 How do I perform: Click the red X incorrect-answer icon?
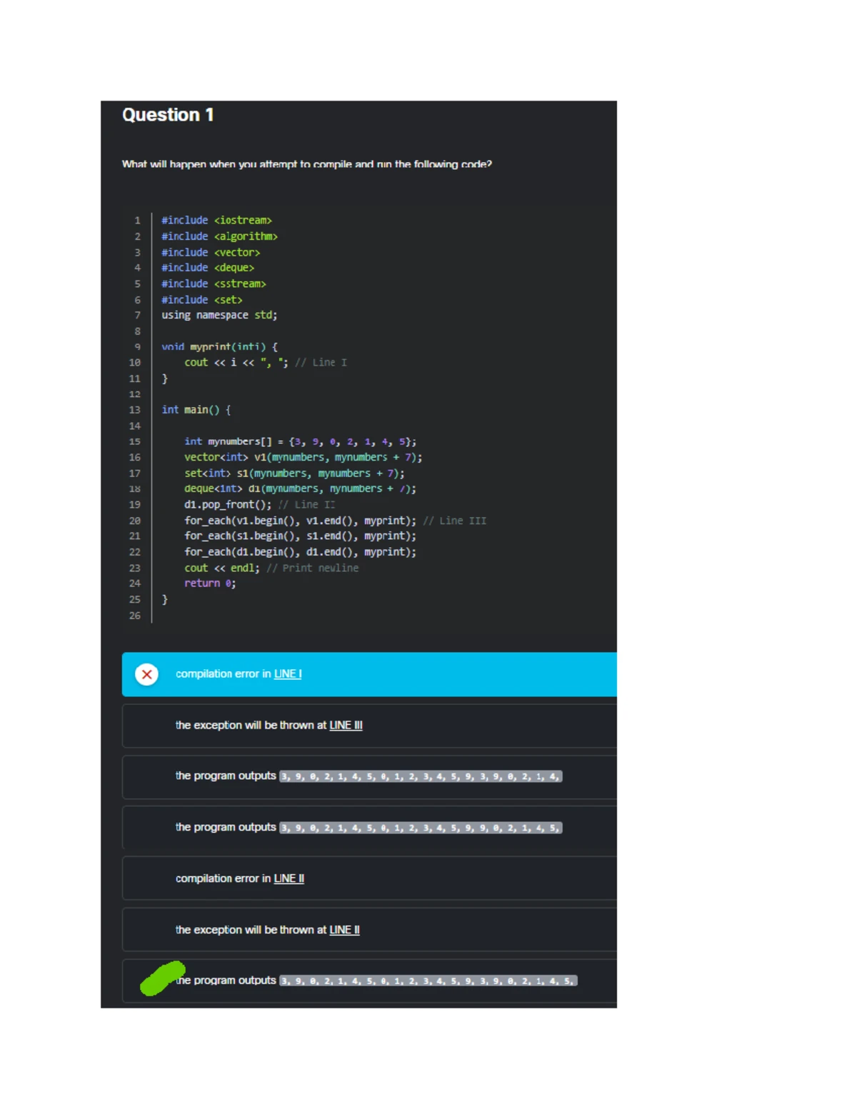tap(146, 674)
